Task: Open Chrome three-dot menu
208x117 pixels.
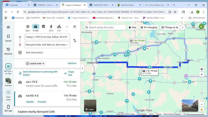Action: 204,12
